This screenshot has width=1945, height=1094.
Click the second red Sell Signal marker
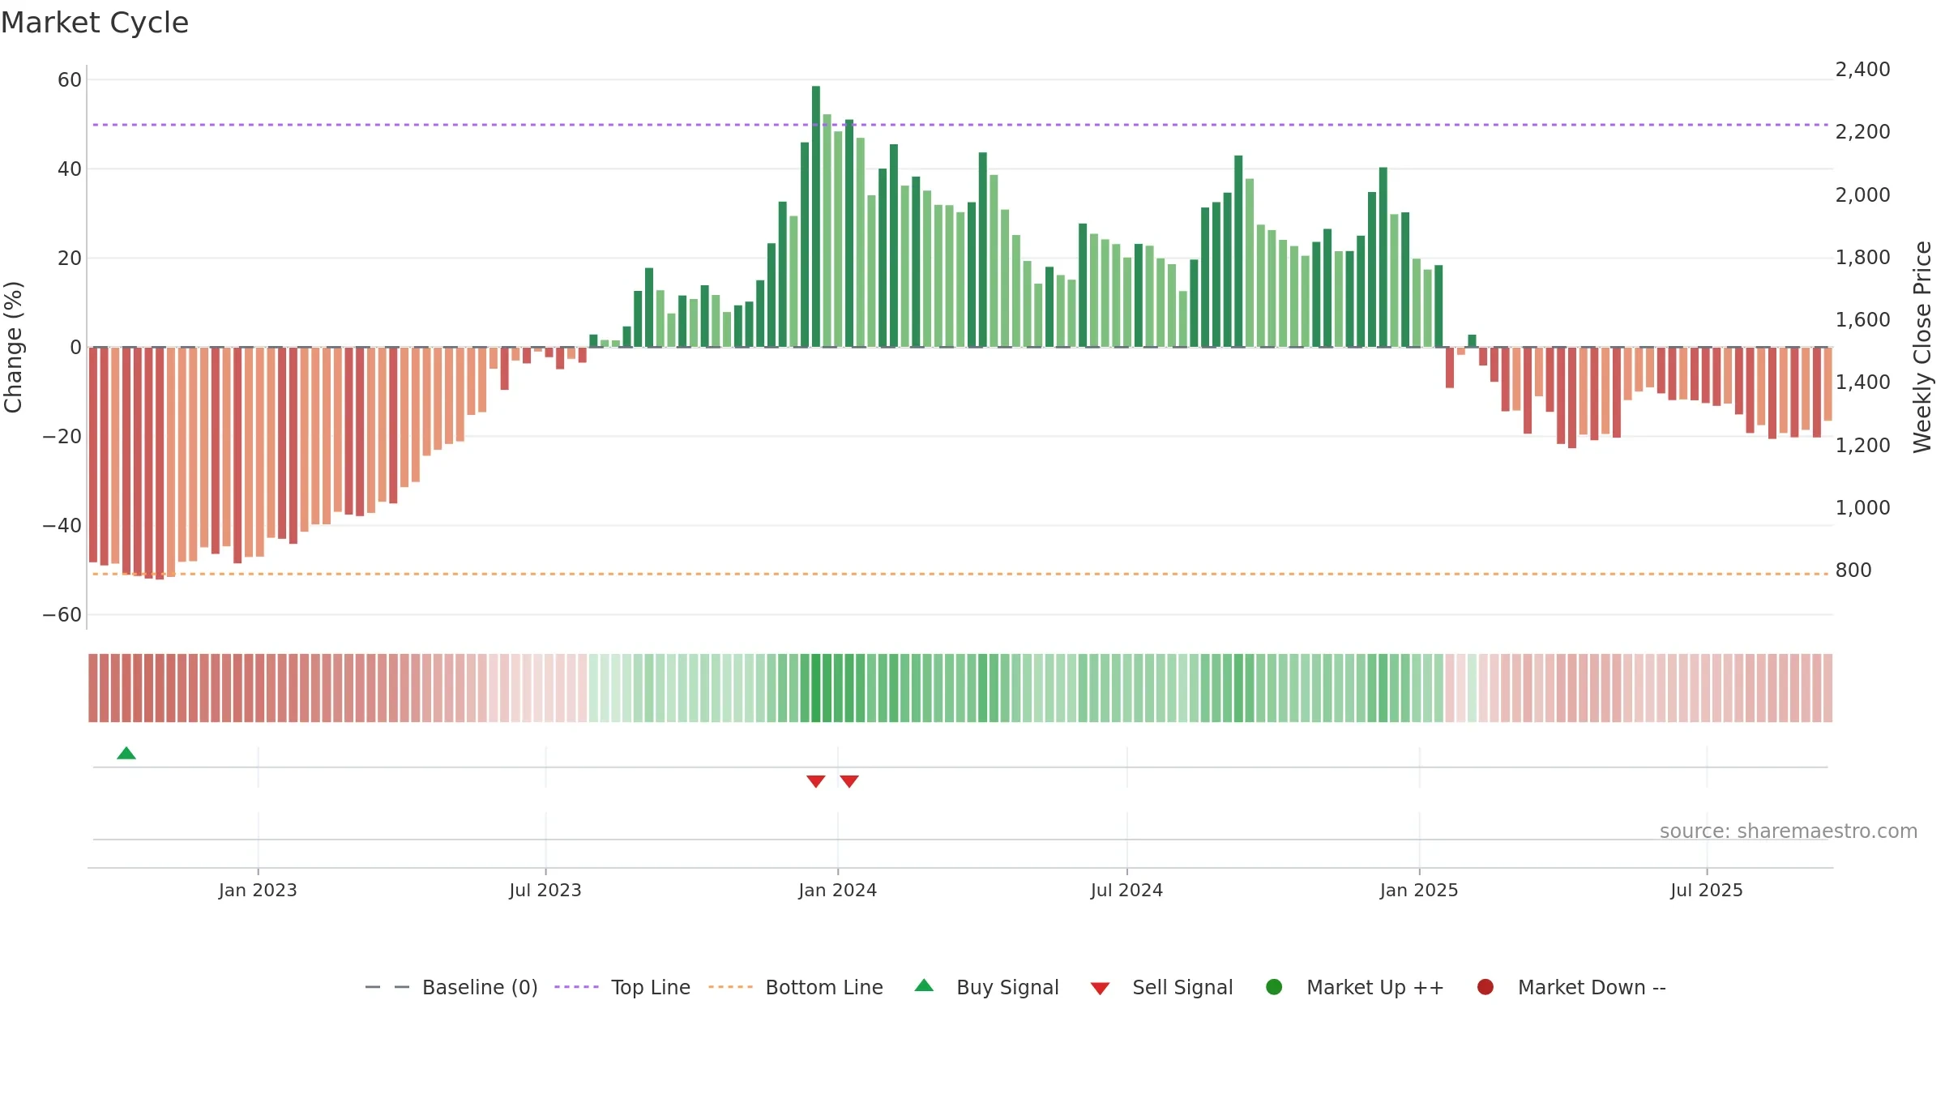pos(849,781)
